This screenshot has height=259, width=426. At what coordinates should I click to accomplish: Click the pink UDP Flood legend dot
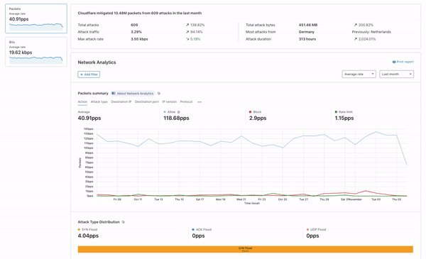tap(307, 229)
